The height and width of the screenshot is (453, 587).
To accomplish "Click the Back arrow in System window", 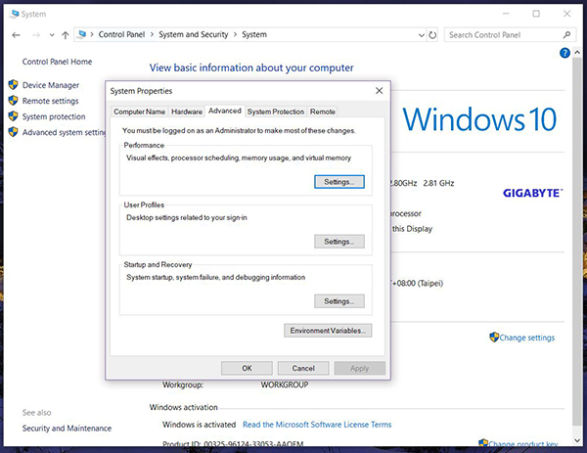I will (16, 35).
